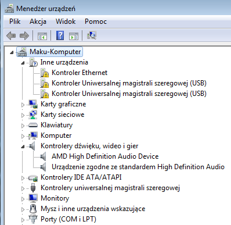Click the Monitory monitor icon

(x=33, y=198)
